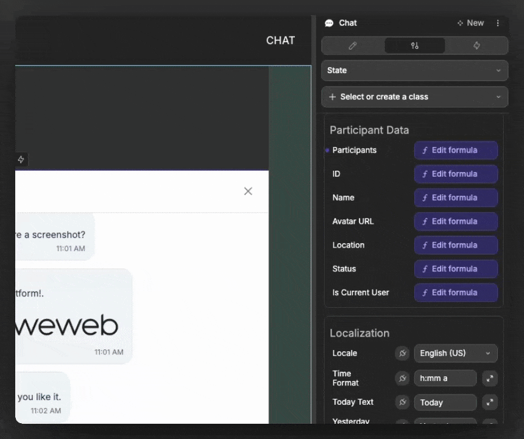Click the Time Format input field
The height and width of the screenshot is (439, 524).
pos(445,379)
